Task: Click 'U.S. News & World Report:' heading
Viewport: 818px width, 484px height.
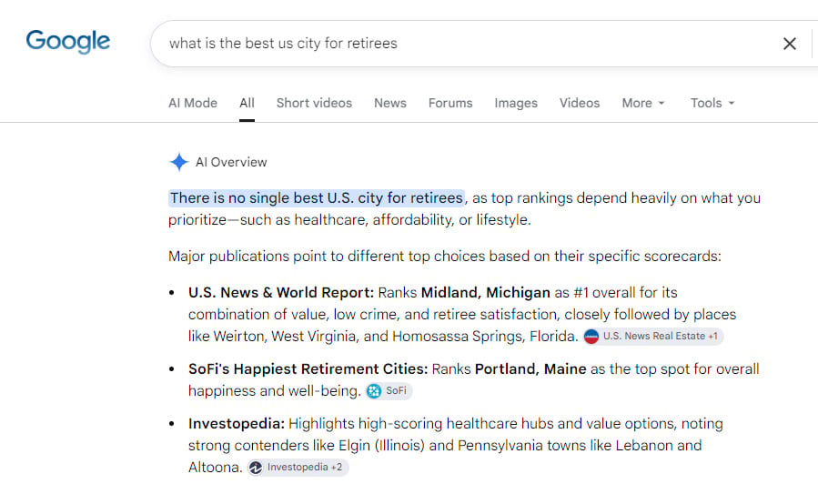Action: [281, 293]
